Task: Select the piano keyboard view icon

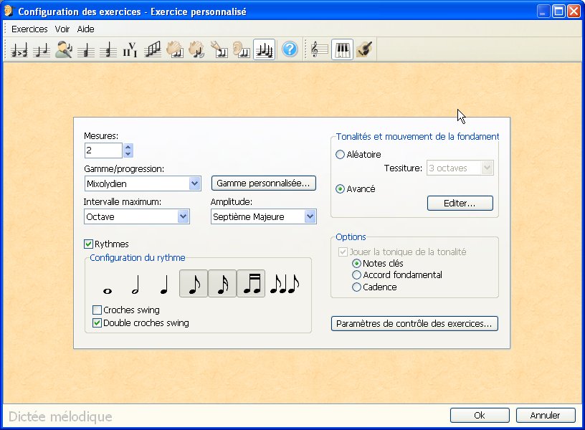Action: tap(342, 50)
